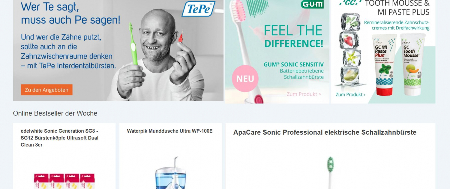The width and height of the screenshot is (450, 189).
Task: Click the FEEL THE DIFFERENCE banner headline
Action: (293, 36)
